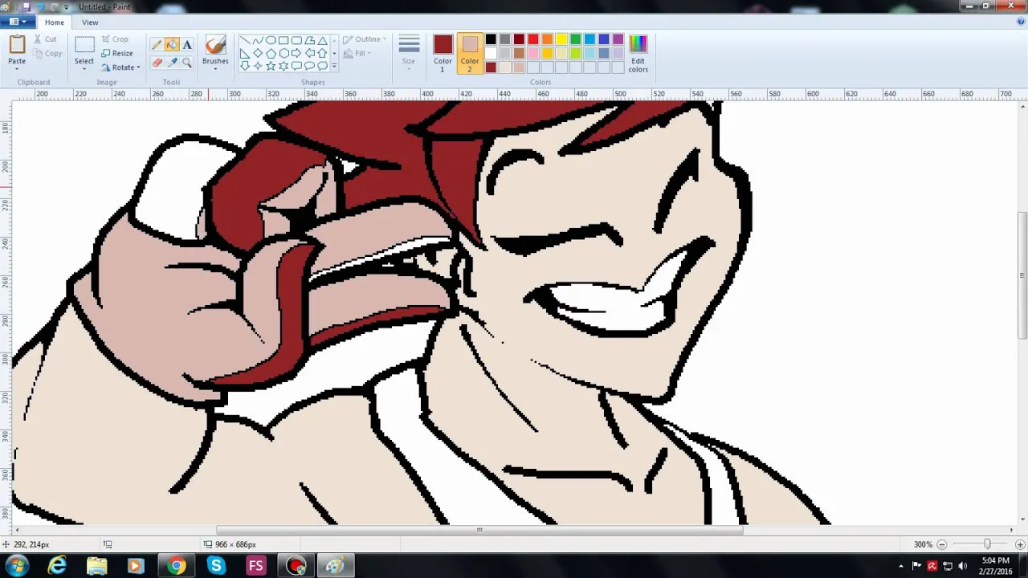1028x578 pixels.
Task: Pick the purple color swatch
Action: pos(618,39)
